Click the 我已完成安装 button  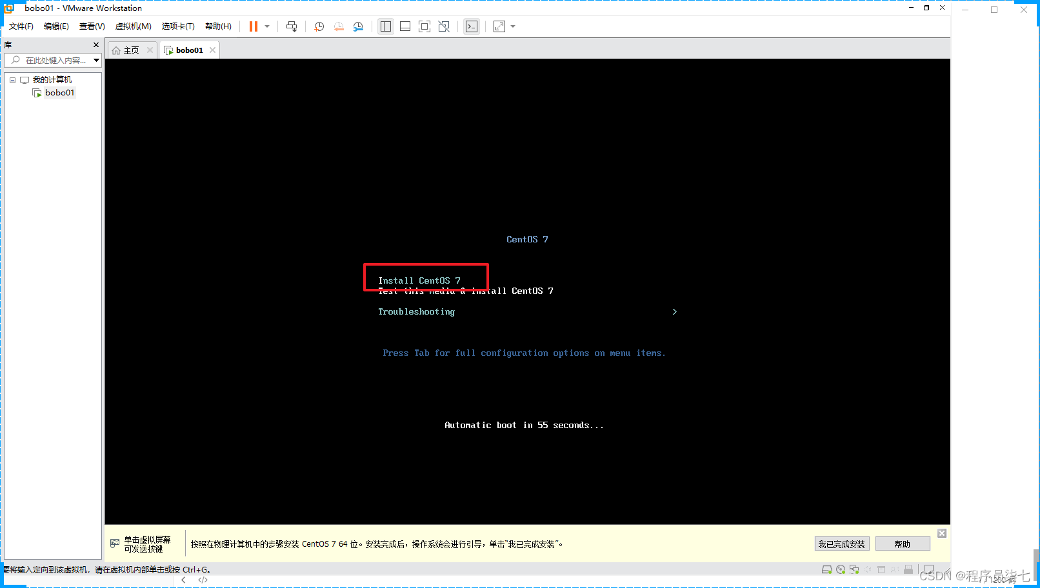(x=841, y=544)
